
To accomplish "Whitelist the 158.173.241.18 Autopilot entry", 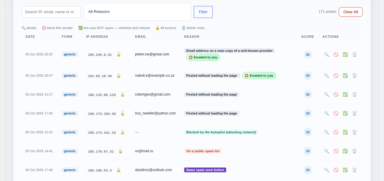I will 345,132.
